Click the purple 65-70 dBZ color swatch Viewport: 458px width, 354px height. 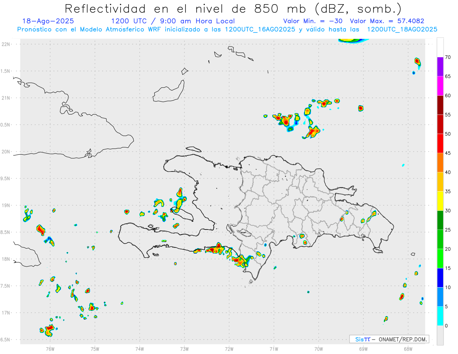click(440, 66)
